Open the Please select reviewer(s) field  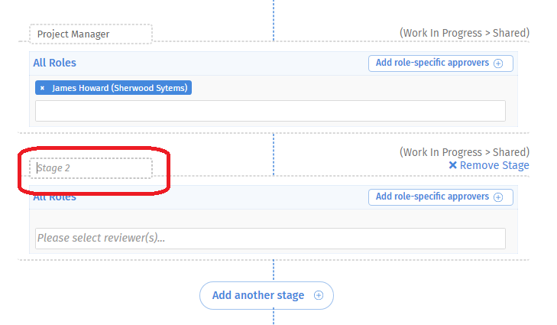tap(270, 239)
